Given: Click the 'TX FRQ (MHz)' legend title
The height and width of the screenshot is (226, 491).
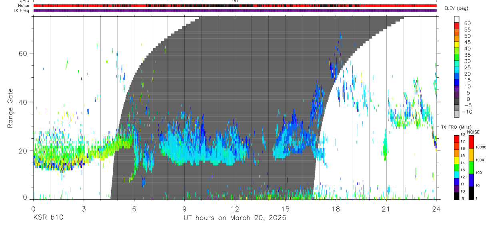Looking at the screenshot, I should point(456,127).
